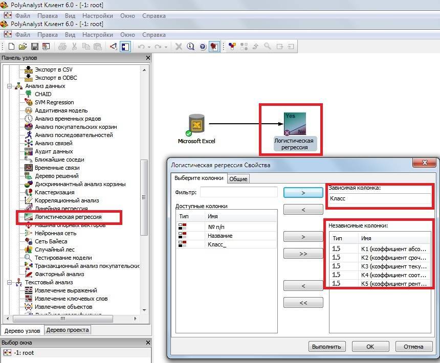Collapse the Текстовый анализ tree group
Viewport: 440px width, 363px height.
(10, 282)
